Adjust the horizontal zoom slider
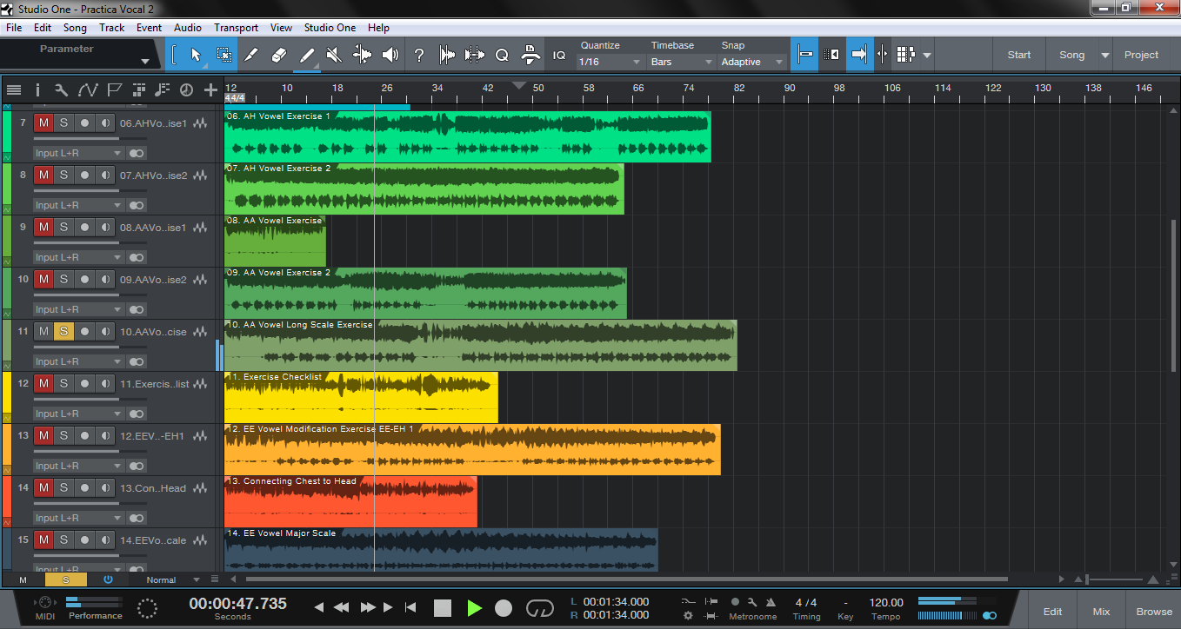This screenshot has width=1181, height=629. point(1114,579)
